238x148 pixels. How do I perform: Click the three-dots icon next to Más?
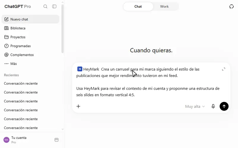point(6,64)
